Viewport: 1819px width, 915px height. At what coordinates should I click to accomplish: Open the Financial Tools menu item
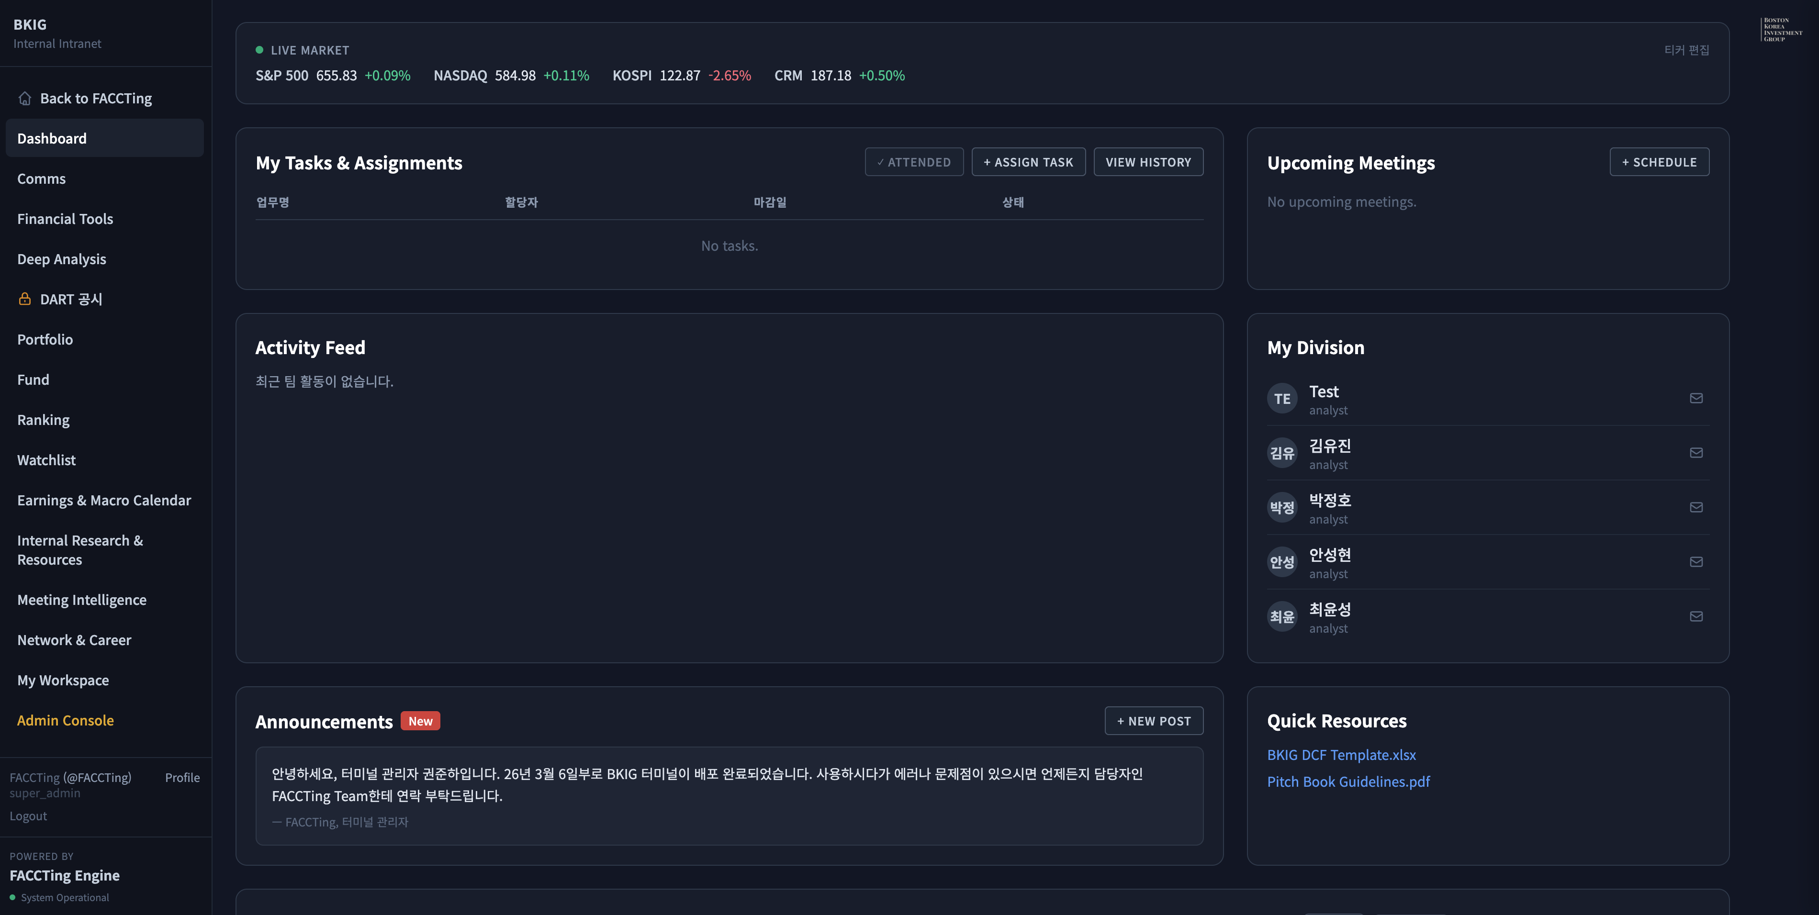65,219
